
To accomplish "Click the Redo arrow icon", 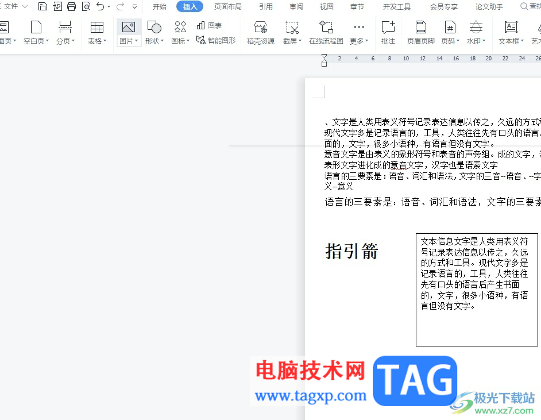I will tap(120, 6).
